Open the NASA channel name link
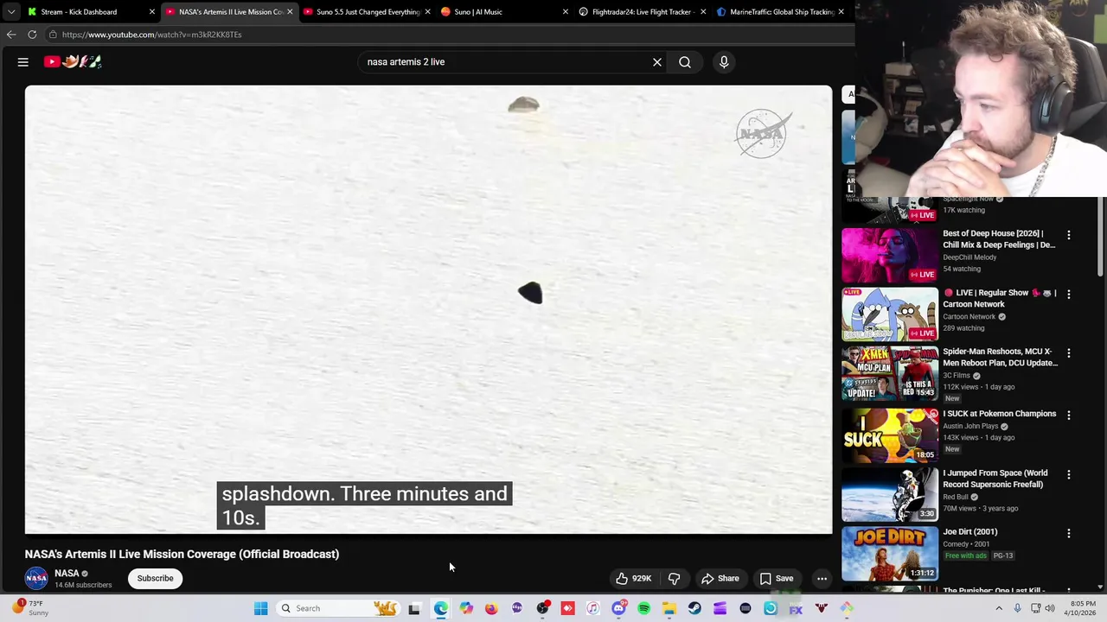This screenshot has height=622, width=1107. (x=67, y=574)
